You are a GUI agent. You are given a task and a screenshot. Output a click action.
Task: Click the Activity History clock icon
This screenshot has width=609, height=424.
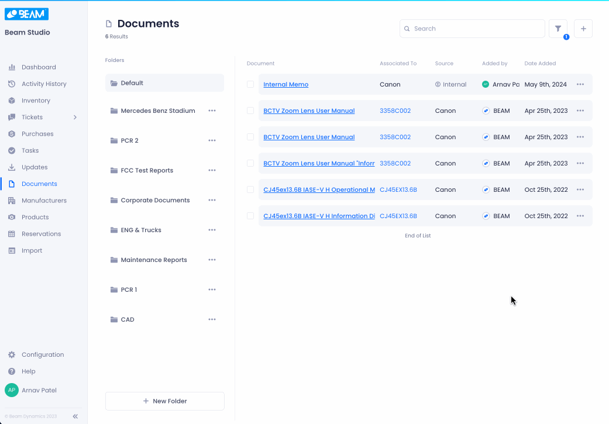coord(12,84)
